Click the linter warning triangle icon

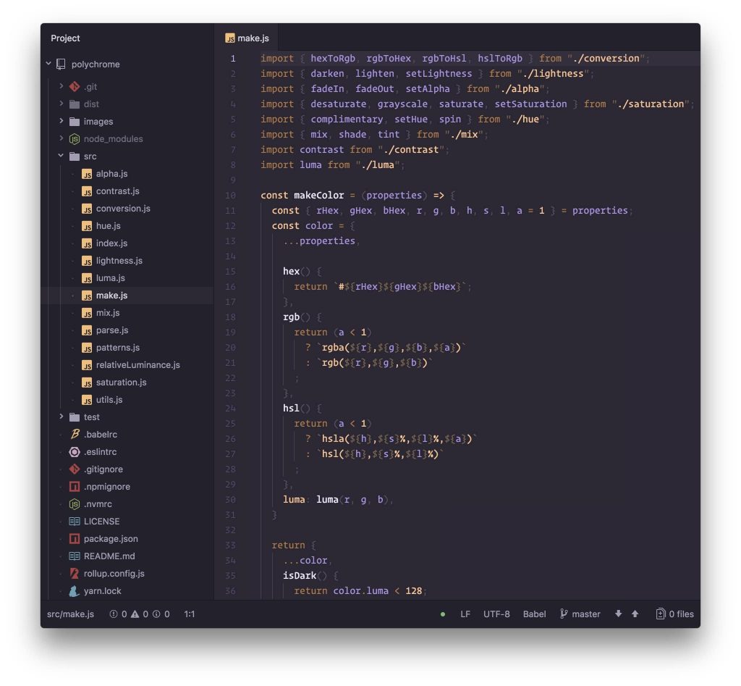click(x=135, y=614)
